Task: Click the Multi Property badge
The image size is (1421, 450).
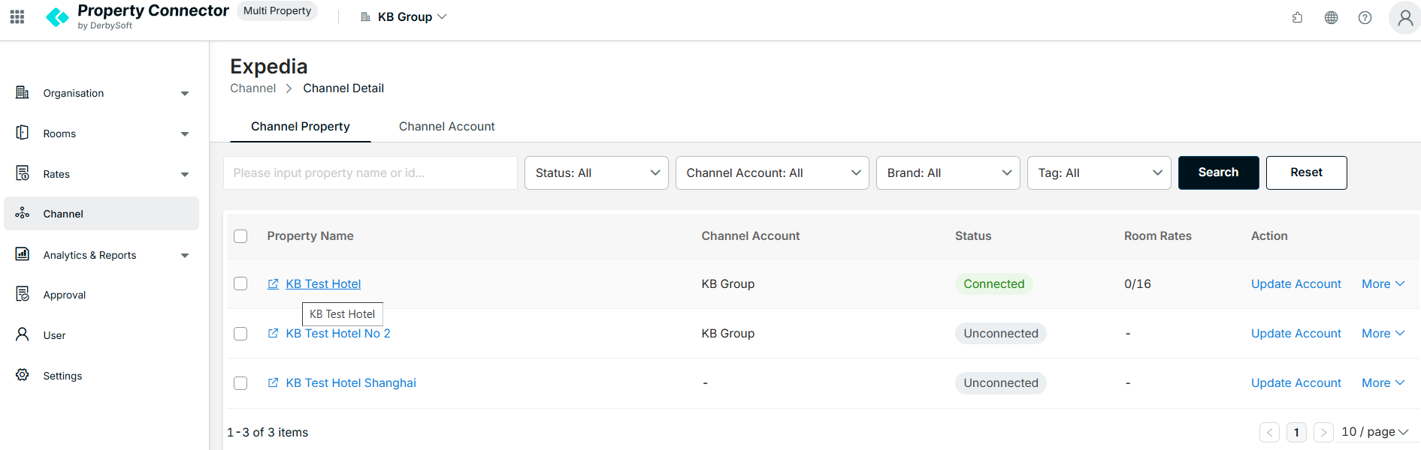Action: (x=277, y=10)
